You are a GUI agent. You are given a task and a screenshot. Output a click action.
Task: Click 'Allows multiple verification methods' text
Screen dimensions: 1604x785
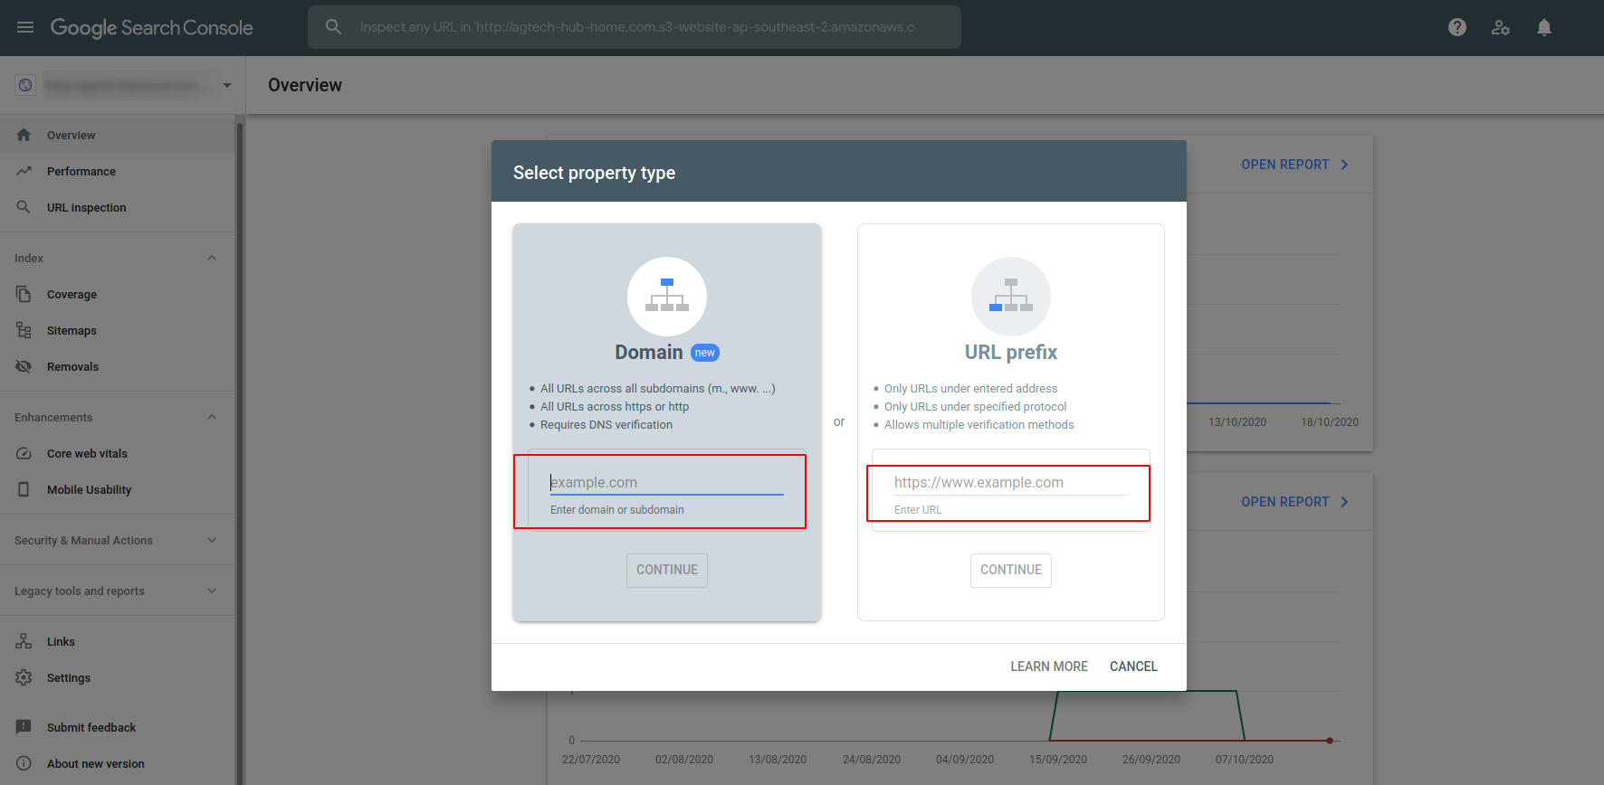[979, 425]
